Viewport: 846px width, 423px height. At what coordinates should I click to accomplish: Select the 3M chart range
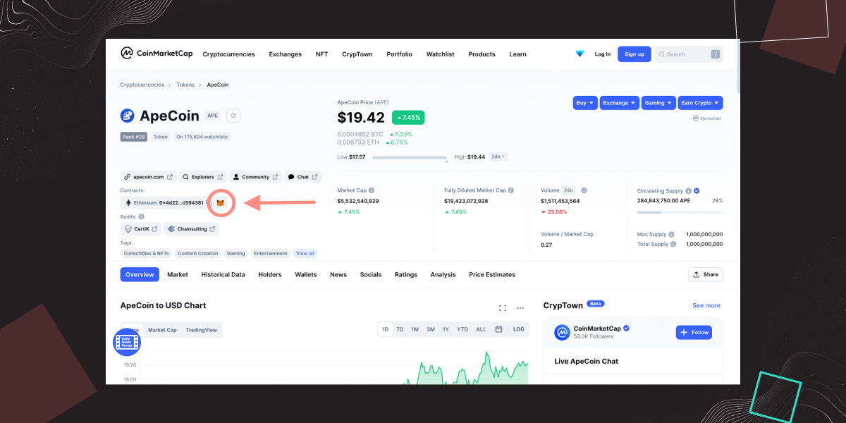tap(430, 329)
